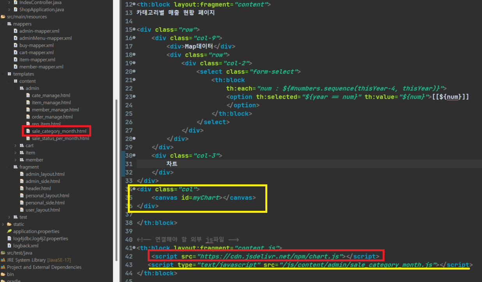Click the '차트' text in line 31

pos(172,164)
